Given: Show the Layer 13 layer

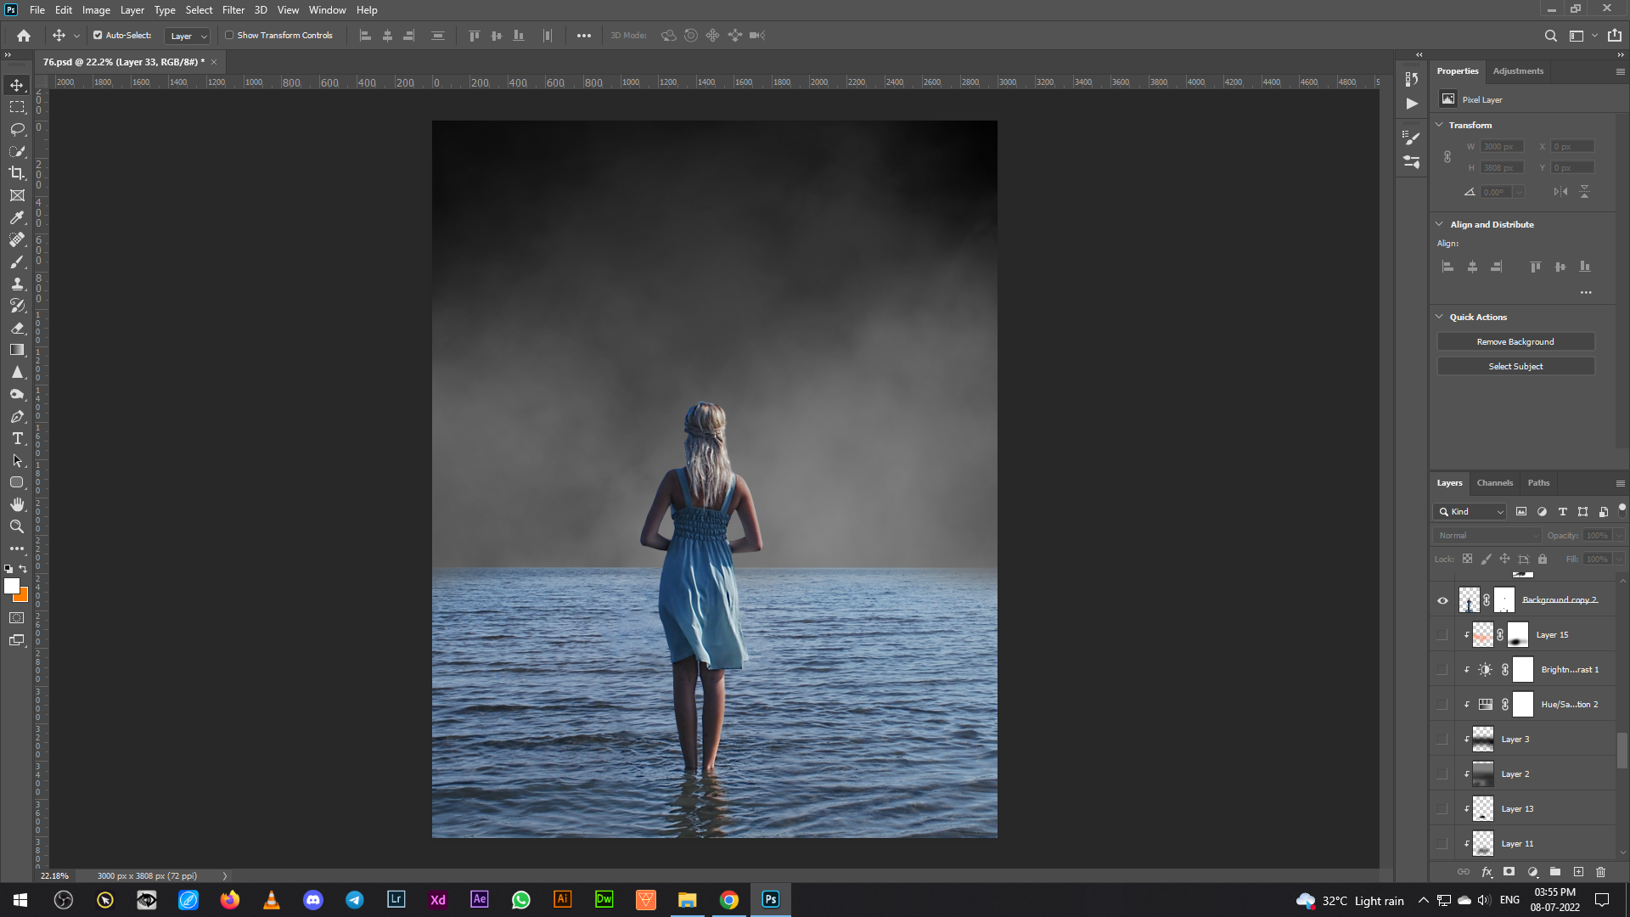Looking at the screenshot, I should tap(1442, 809).
